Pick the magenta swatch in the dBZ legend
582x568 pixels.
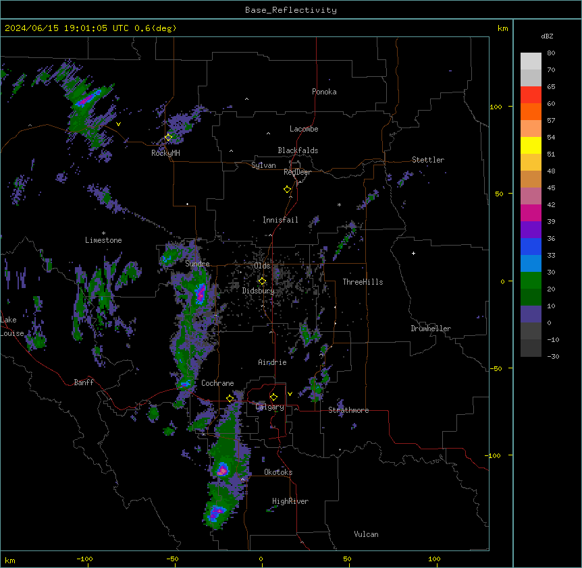pyautogui.click(x=531, y=212)
